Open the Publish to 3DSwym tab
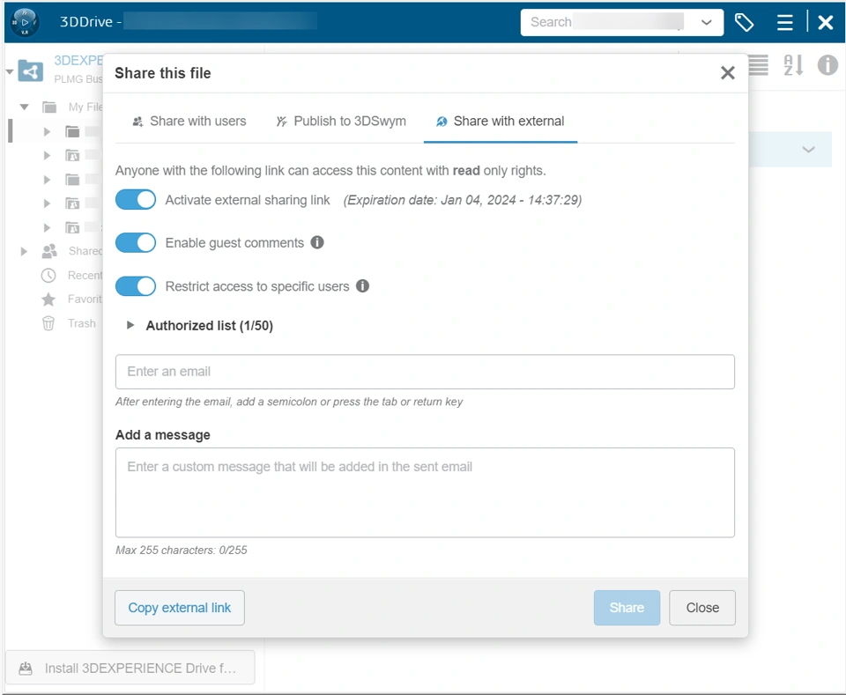 tap(341, 122)
